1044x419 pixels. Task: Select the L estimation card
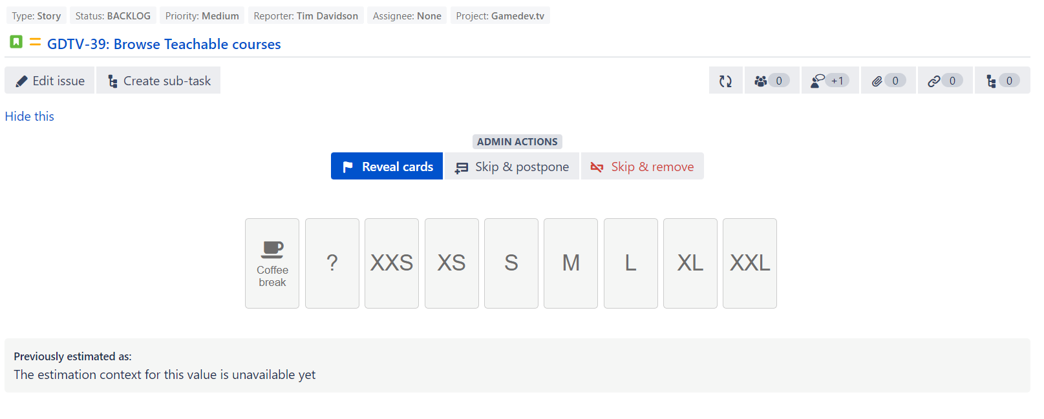(631, 263)
